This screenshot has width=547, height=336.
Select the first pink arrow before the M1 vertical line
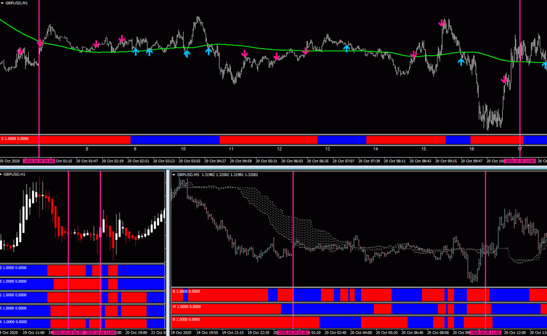pos(20,52)
